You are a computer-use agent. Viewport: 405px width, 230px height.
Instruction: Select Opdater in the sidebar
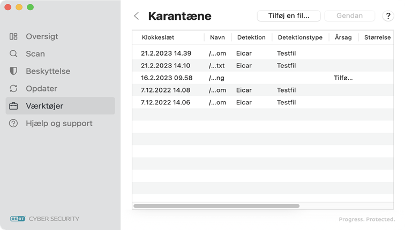point(60,88)
